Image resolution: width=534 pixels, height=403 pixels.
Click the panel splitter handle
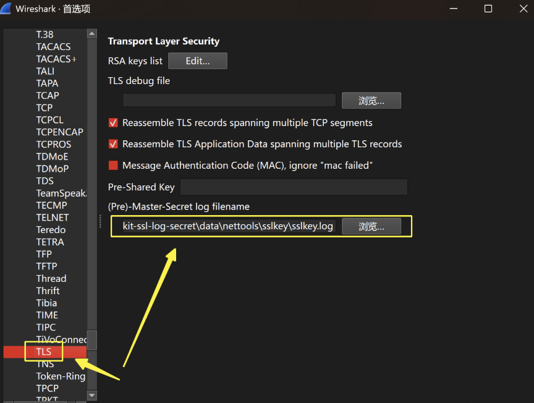click(x=100, y=221)
